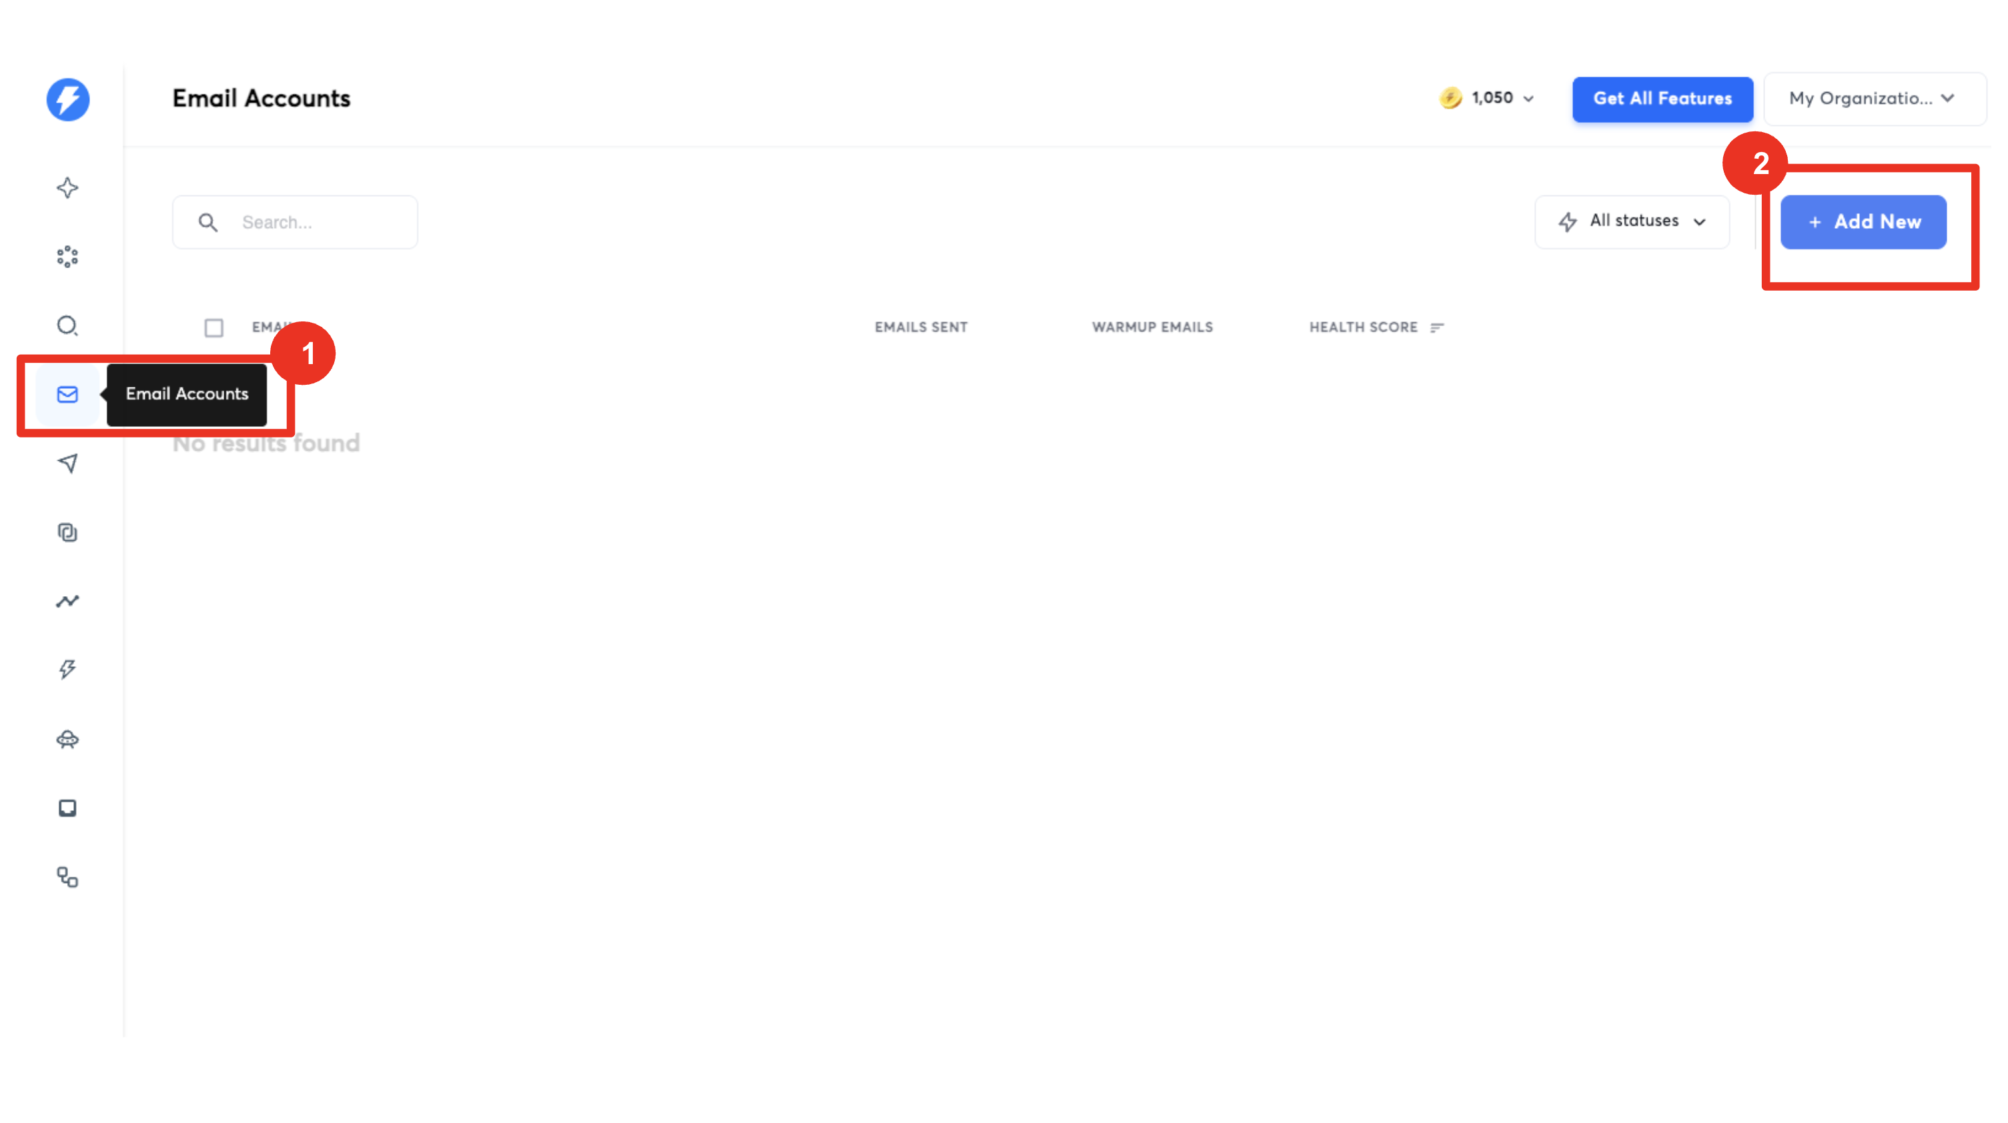2008x1123 pixels.
Task: Click the app logo at top left
Action: 68,99
